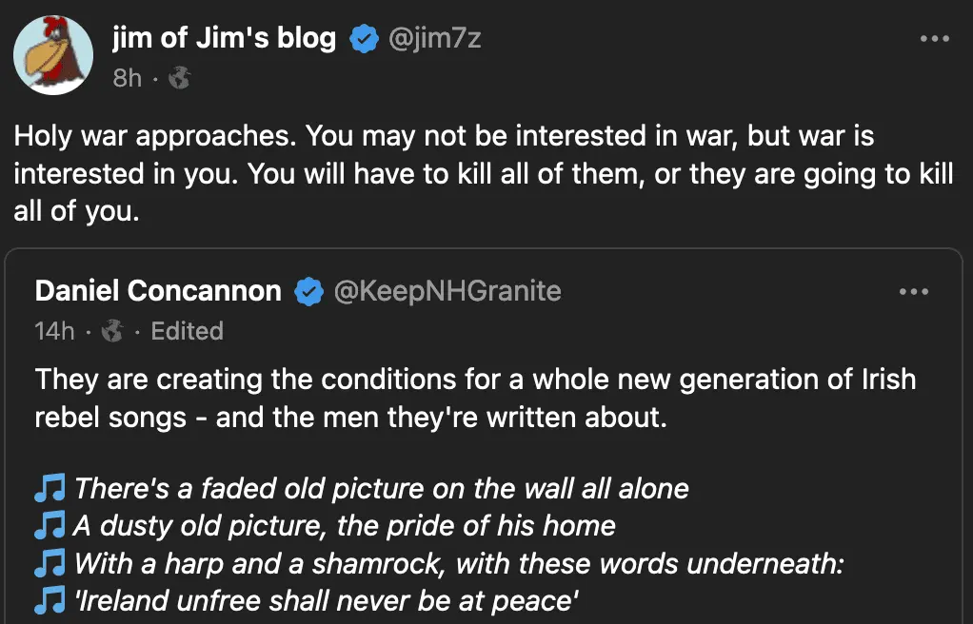Click Daniel Concannon's verified badge
Viewport: 973px width, 624px height.
tap(308, 291)
